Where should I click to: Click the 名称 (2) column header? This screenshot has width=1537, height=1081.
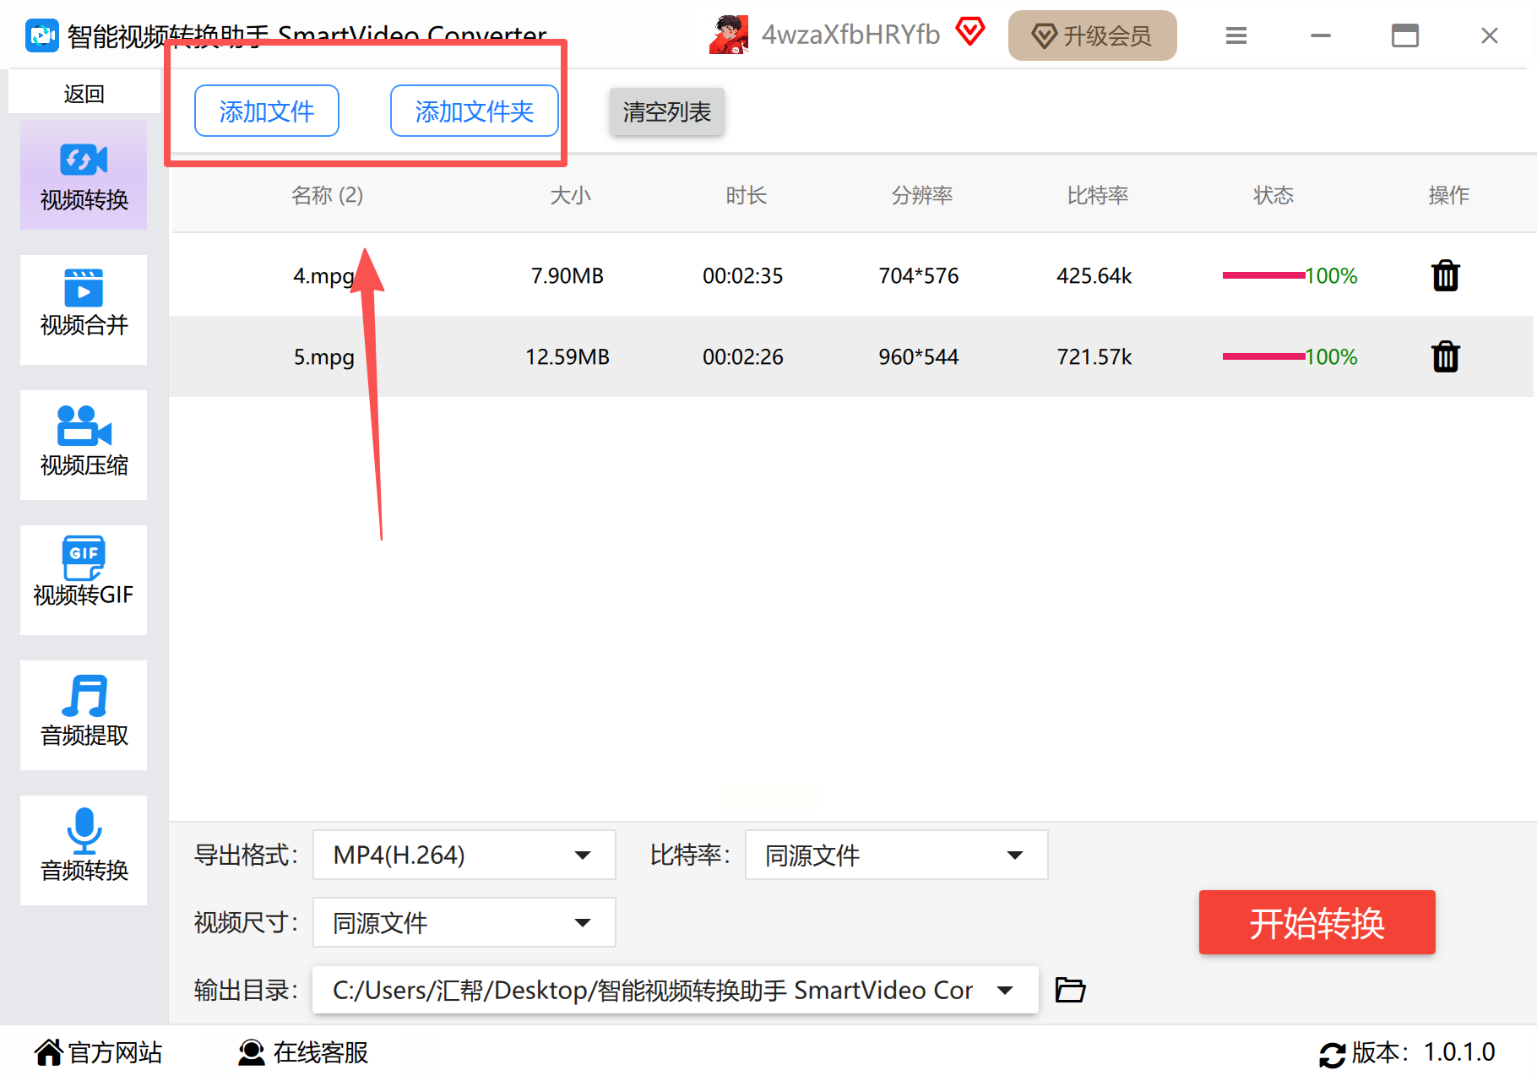327,196
